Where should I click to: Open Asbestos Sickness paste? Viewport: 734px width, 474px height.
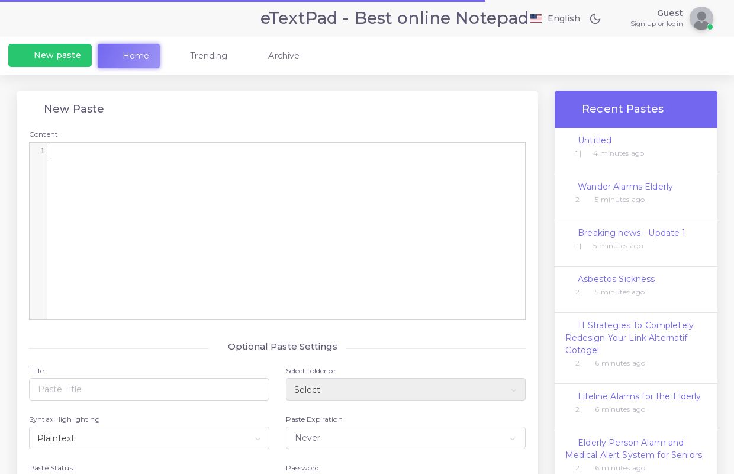616,279
